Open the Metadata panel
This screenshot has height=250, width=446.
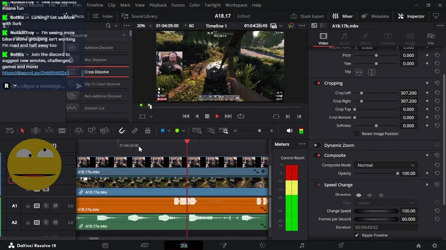click(375, 16)
